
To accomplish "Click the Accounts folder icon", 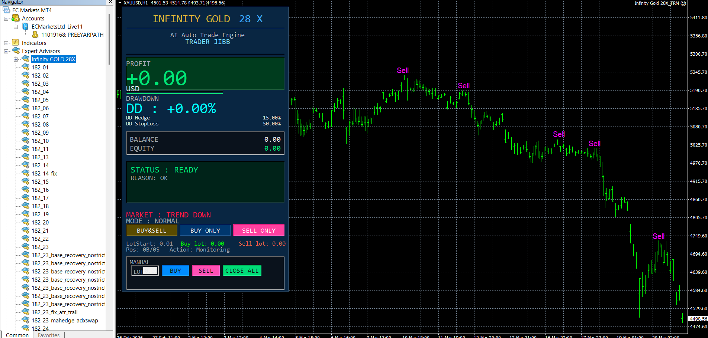I will pos(16,18).
